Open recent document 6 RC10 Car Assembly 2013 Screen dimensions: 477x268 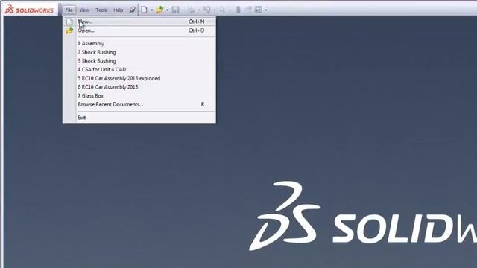pos(139,87)
